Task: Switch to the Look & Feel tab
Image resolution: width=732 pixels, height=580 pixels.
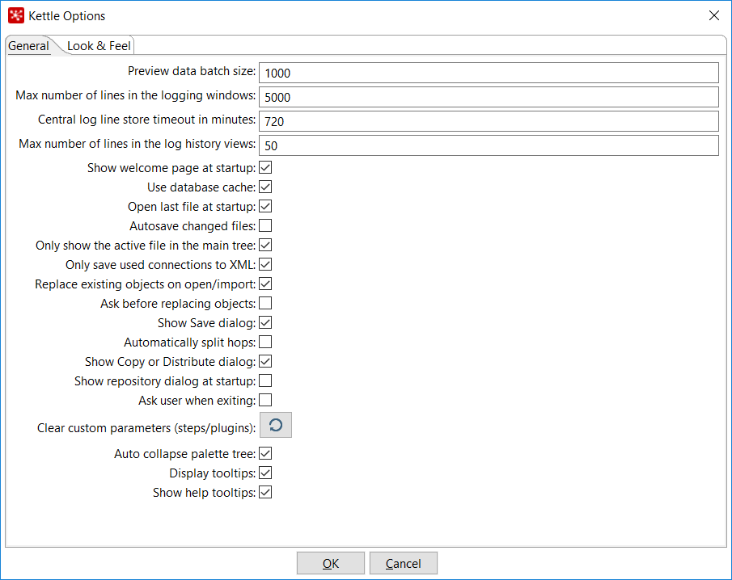Action: [99, 45]
